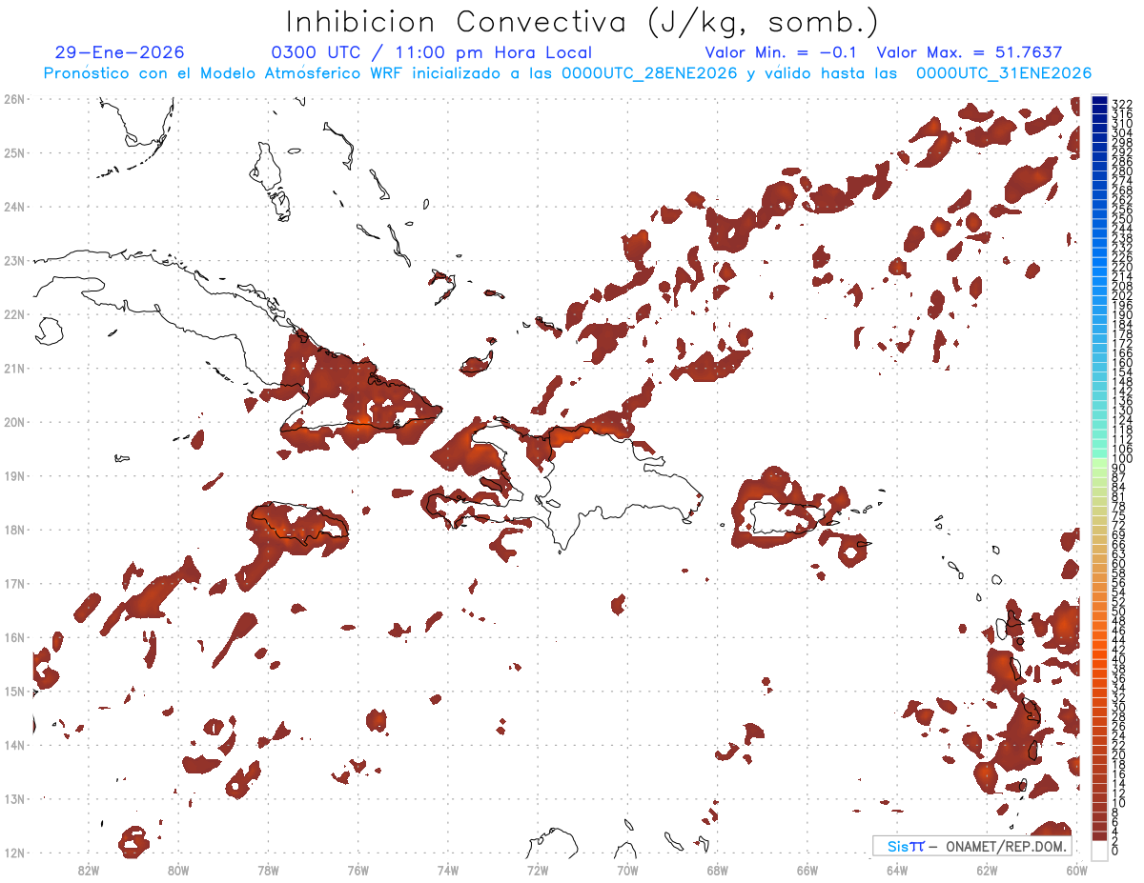Screen dimensions: 1144x883
Task: Click the dark navy swatch labeled 322
Action: (1099, 102)
